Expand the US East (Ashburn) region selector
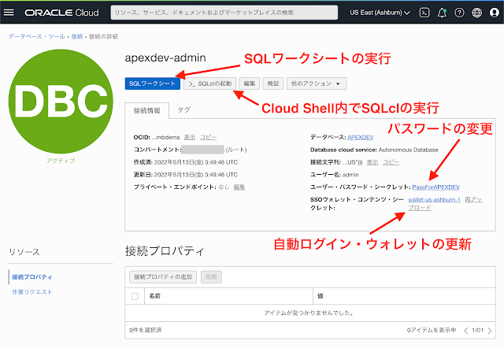504x348 pixels. 380,13
